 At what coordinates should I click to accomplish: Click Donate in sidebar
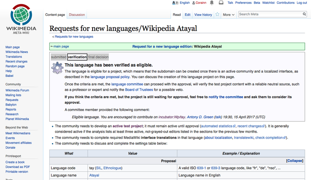coord(10,147)
